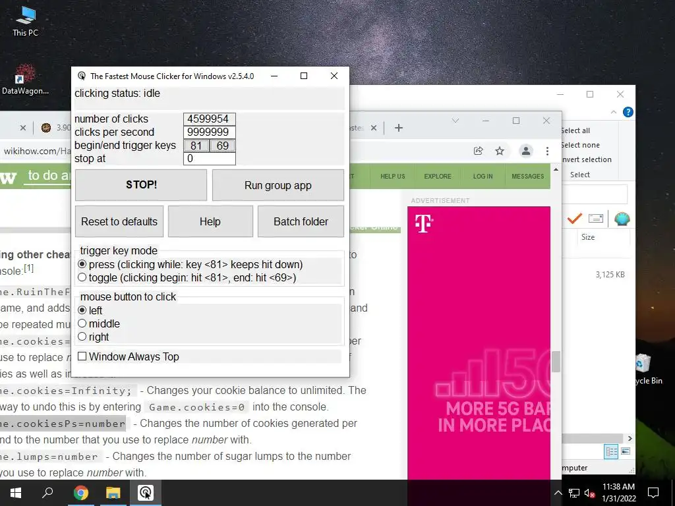Screen dimensions: 675x506
Task: Show hidden tray icons chevron
Action: [x=558, y=493]
